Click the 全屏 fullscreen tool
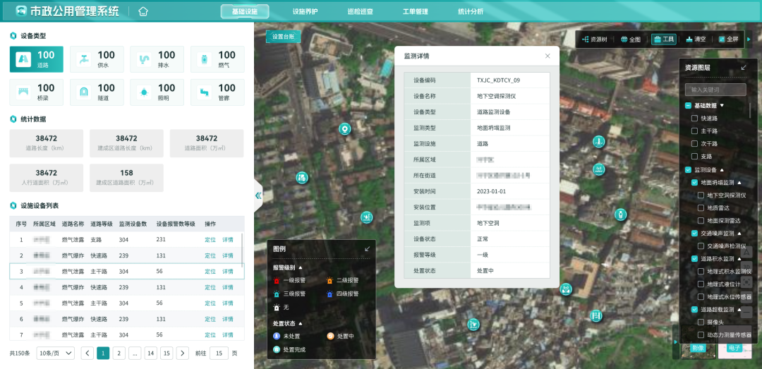The height and width of the screenshot is (369, 762). point(728,40)
